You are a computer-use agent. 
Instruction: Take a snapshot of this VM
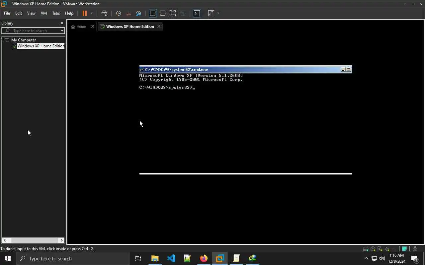[119, 13]
